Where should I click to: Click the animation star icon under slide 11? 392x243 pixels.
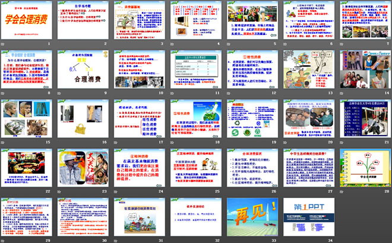(x=172, y=93)
